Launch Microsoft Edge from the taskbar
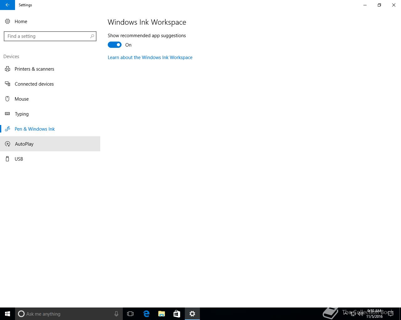This screenshot has height=320, width=401. point(146,314)
